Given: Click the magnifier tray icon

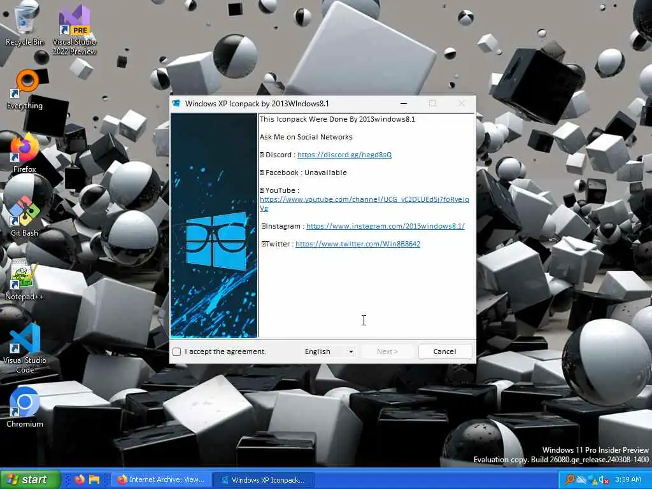Looking at the screenshot, I should click(570, 479).
